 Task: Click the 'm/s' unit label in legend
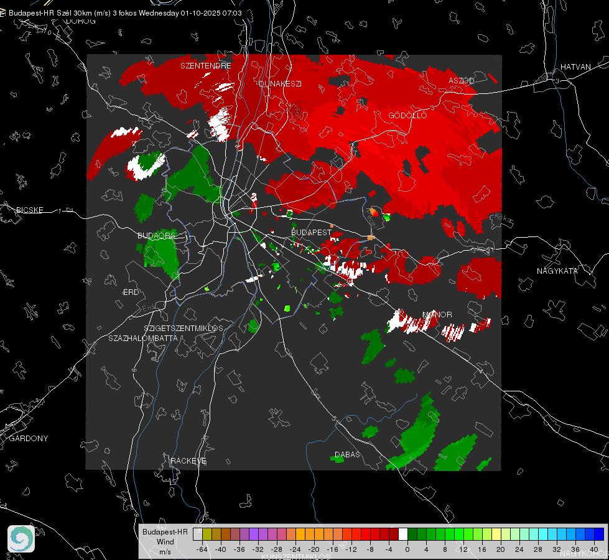click(x=165, y=552)
